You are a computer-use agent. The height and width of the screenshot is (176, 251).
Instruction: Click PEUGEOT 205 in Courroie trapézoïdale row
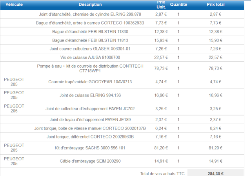click(14, 82)
